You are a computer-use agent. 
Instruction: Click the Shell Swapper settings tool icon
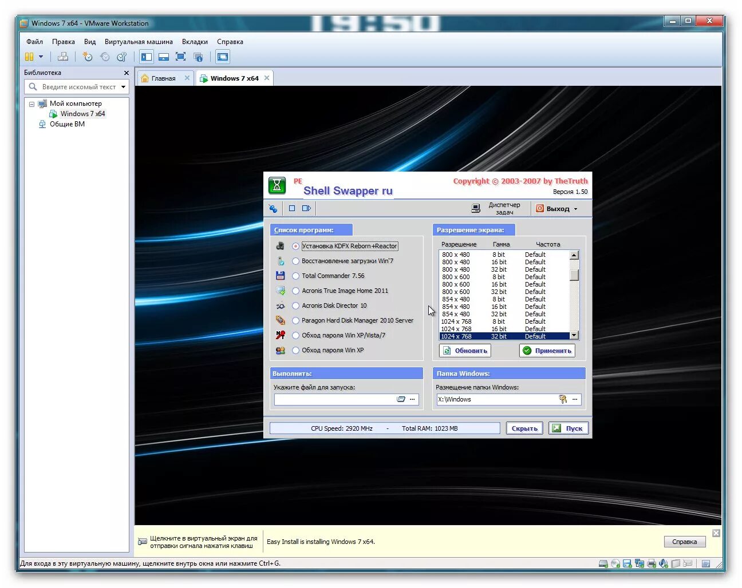point(273,209)
